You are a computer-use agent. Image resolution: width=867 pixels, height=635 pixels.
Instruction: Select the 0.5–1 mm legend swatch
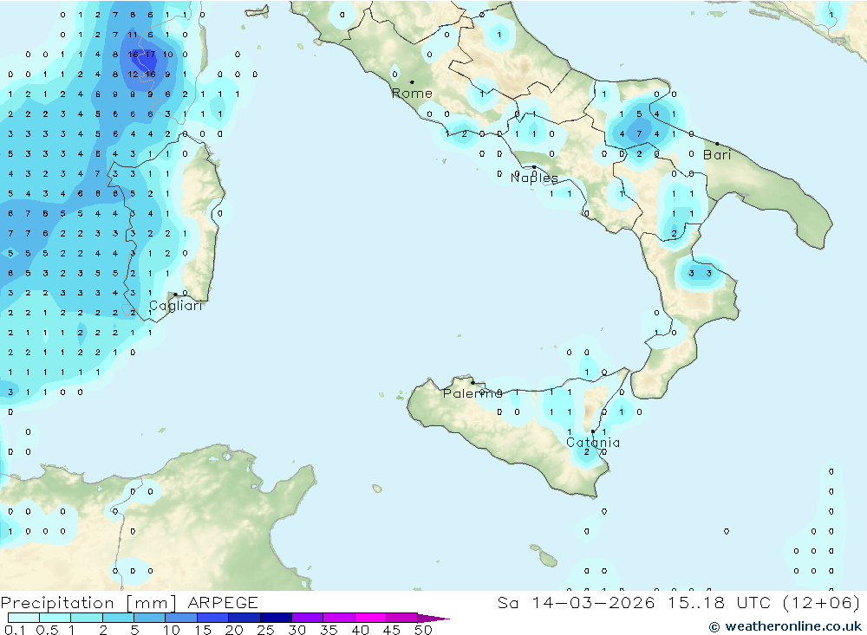point(55,618)
